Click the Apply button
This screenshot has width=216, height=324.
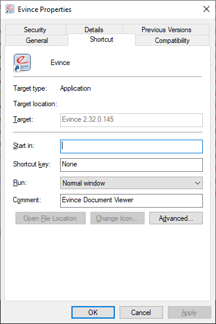pos(189,312)
